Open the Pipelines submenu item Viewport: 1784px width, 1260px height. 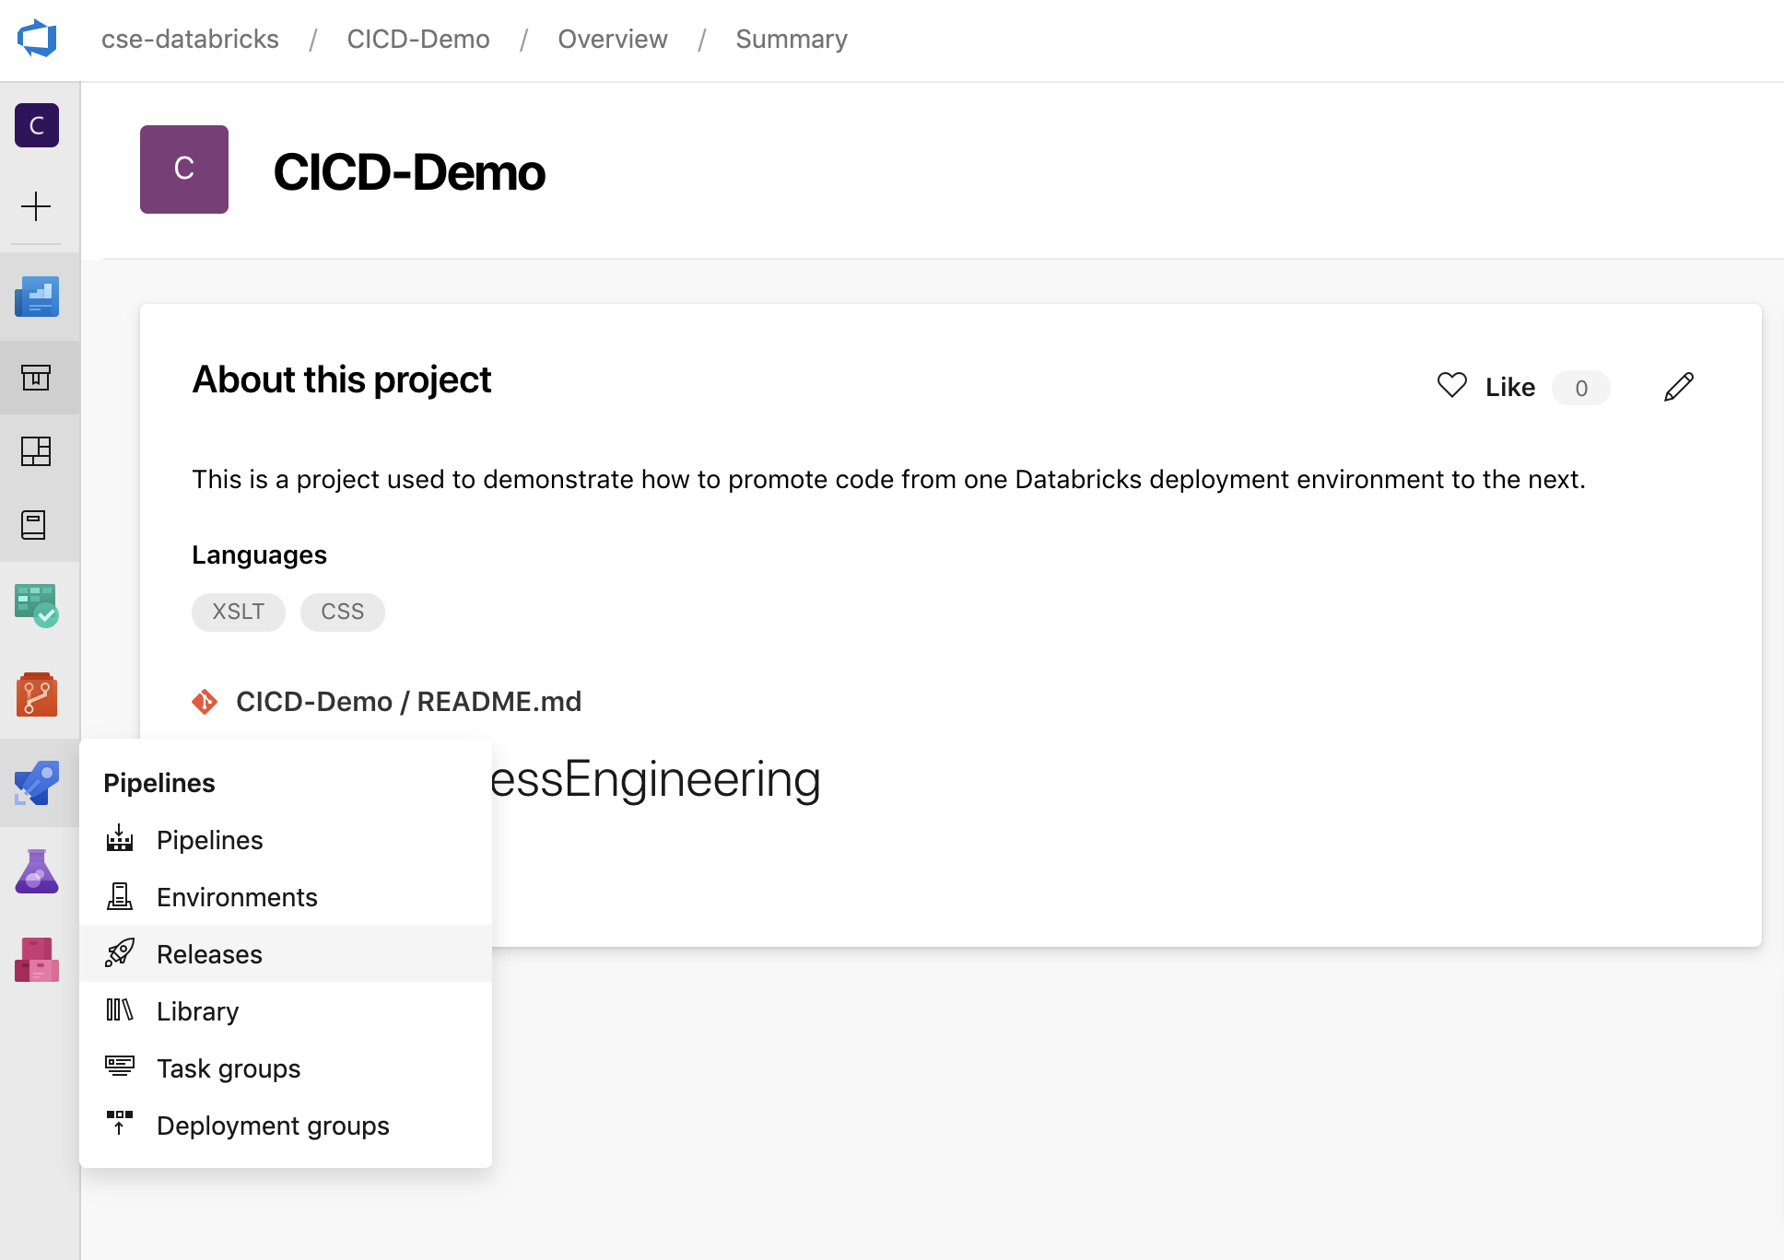210,840
